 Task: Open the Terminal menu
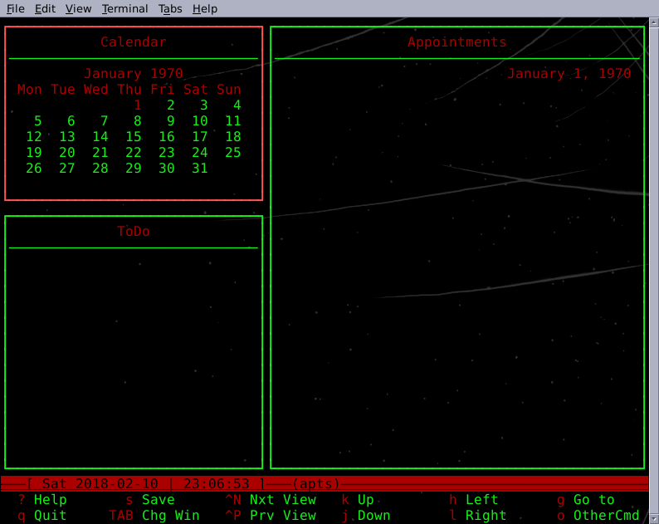tap(124, 8)
